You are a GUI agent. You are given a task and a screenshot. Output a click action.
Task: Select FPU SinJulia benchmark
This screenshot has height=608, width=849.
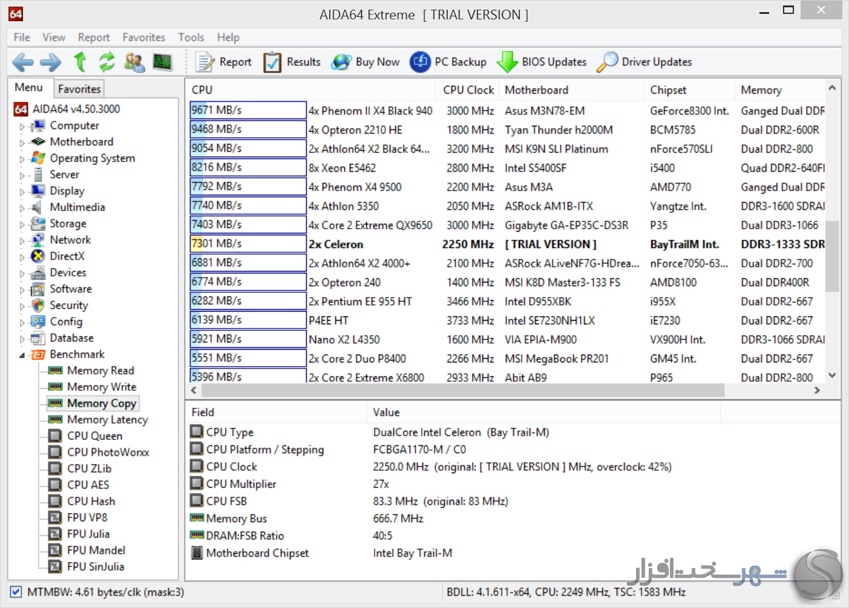[96, 566]
